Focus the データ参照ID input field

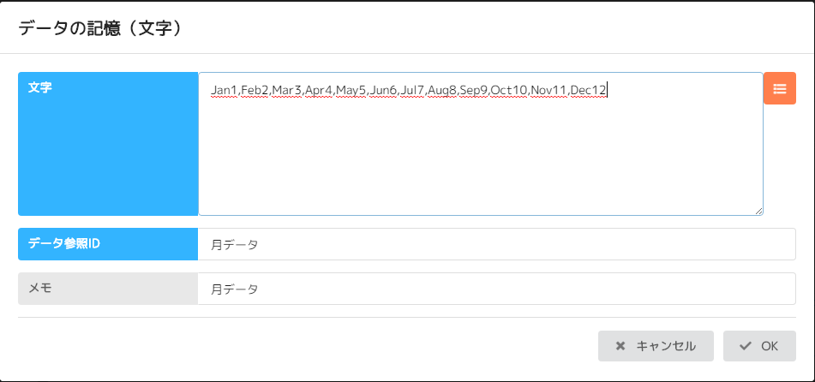(x=496, y=244)
